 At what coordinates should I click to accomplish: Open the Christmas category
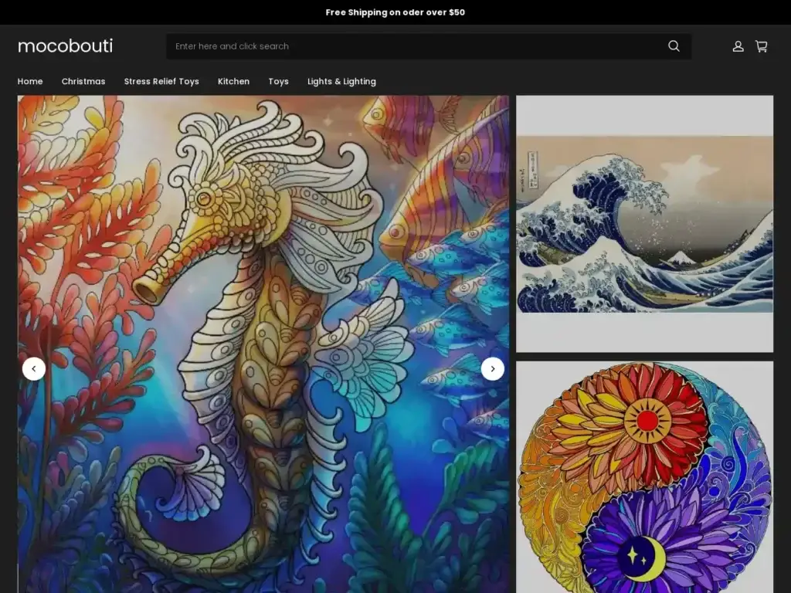click(x=83, y=81)
